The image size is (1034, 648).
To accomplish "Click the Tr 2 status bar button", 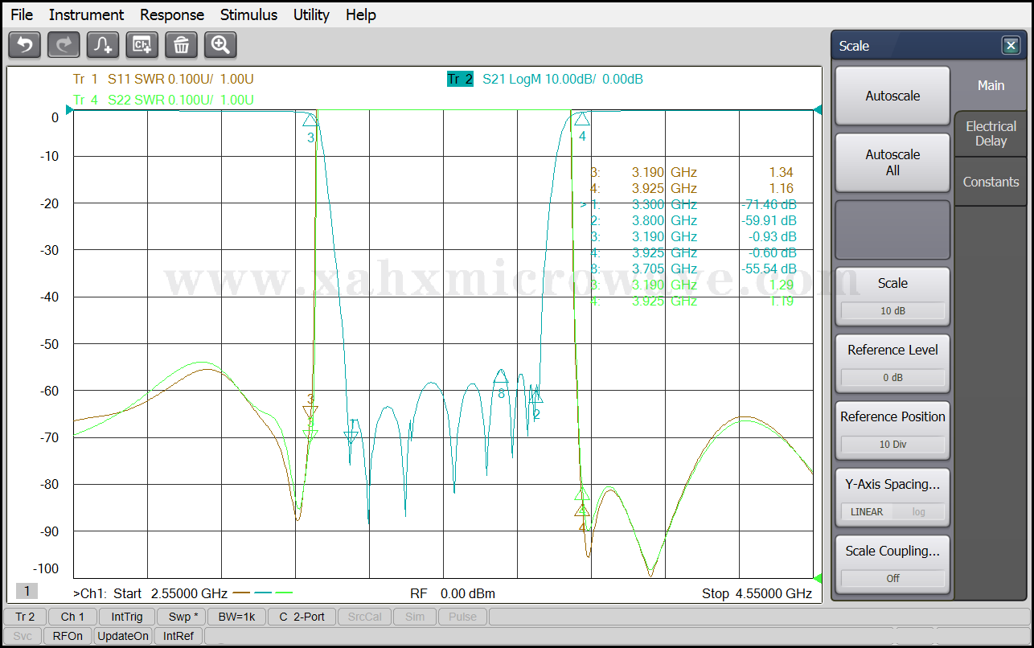I will click(25, 617).
